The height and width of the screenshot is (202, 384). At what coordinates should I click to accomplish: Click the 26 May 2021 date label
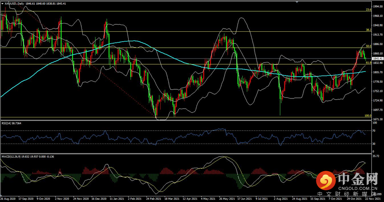pyautogui.click(x=227, y=199)
